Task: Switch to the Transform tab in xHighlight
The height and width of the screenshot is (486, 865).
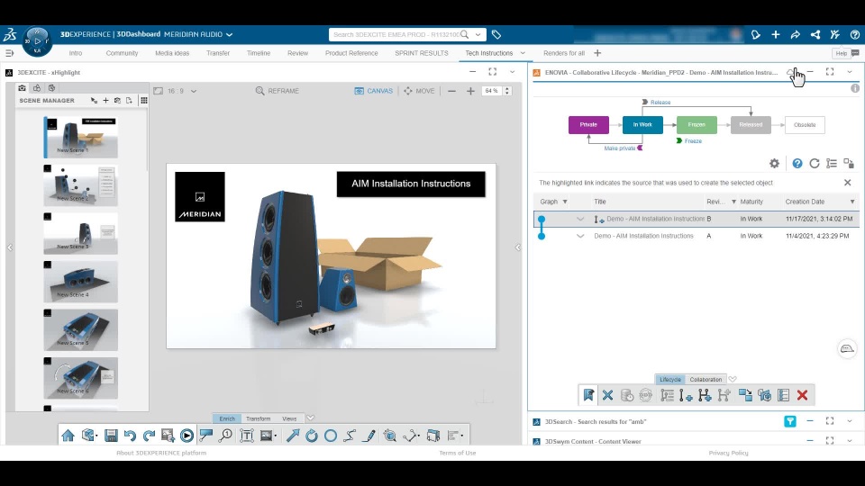Action: tap(259, 418)
